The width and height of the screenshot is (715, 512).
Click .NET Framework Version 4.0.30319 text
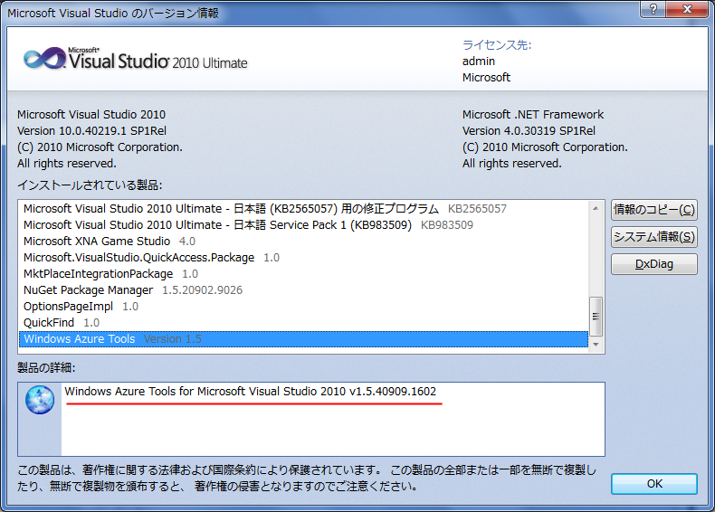coord(529,131)
